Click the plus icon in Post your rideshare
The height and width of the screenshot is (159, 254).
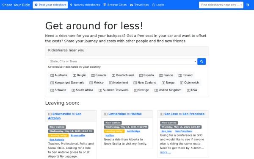coord(36,5)
